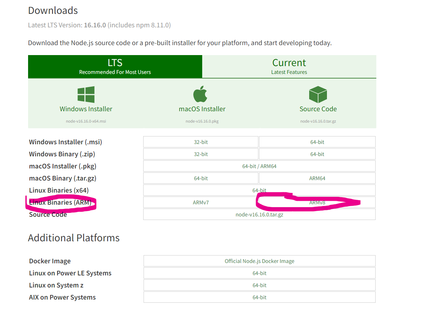Select ARM64 macOS Binary (.tar.gz)
The image size is (430, 312).
point(317,178)
